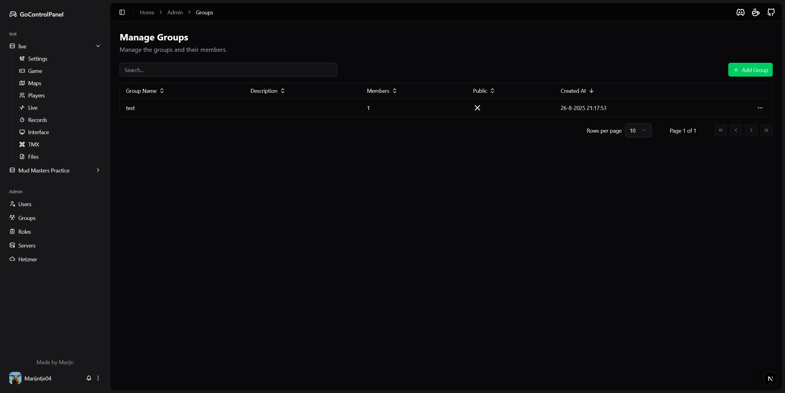785x393 pixels.
Task: Navigate to Home breadcrumb link
Action: point(147,13)
